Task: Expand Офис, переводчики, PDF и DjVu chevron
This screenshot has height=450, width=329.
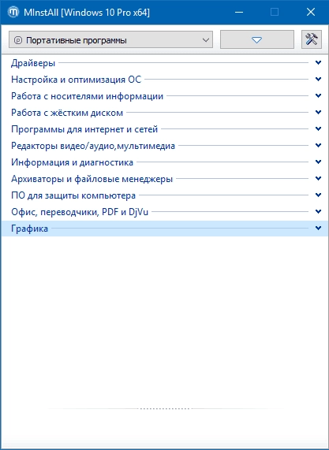Action: [318, 211]
